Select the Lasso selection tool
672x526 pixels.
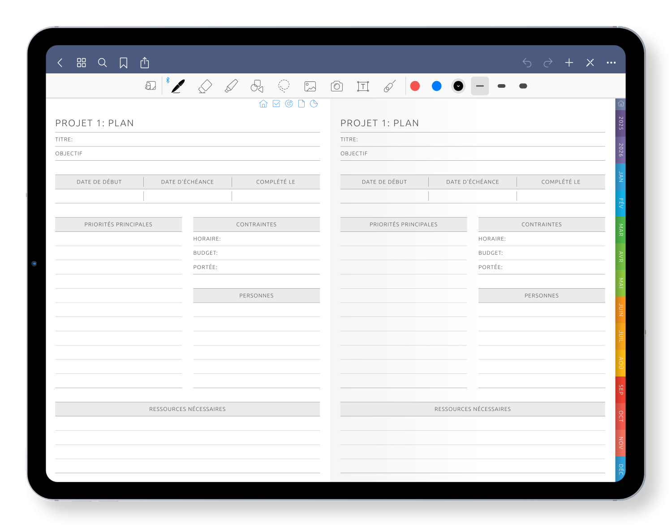pos(284,86)
